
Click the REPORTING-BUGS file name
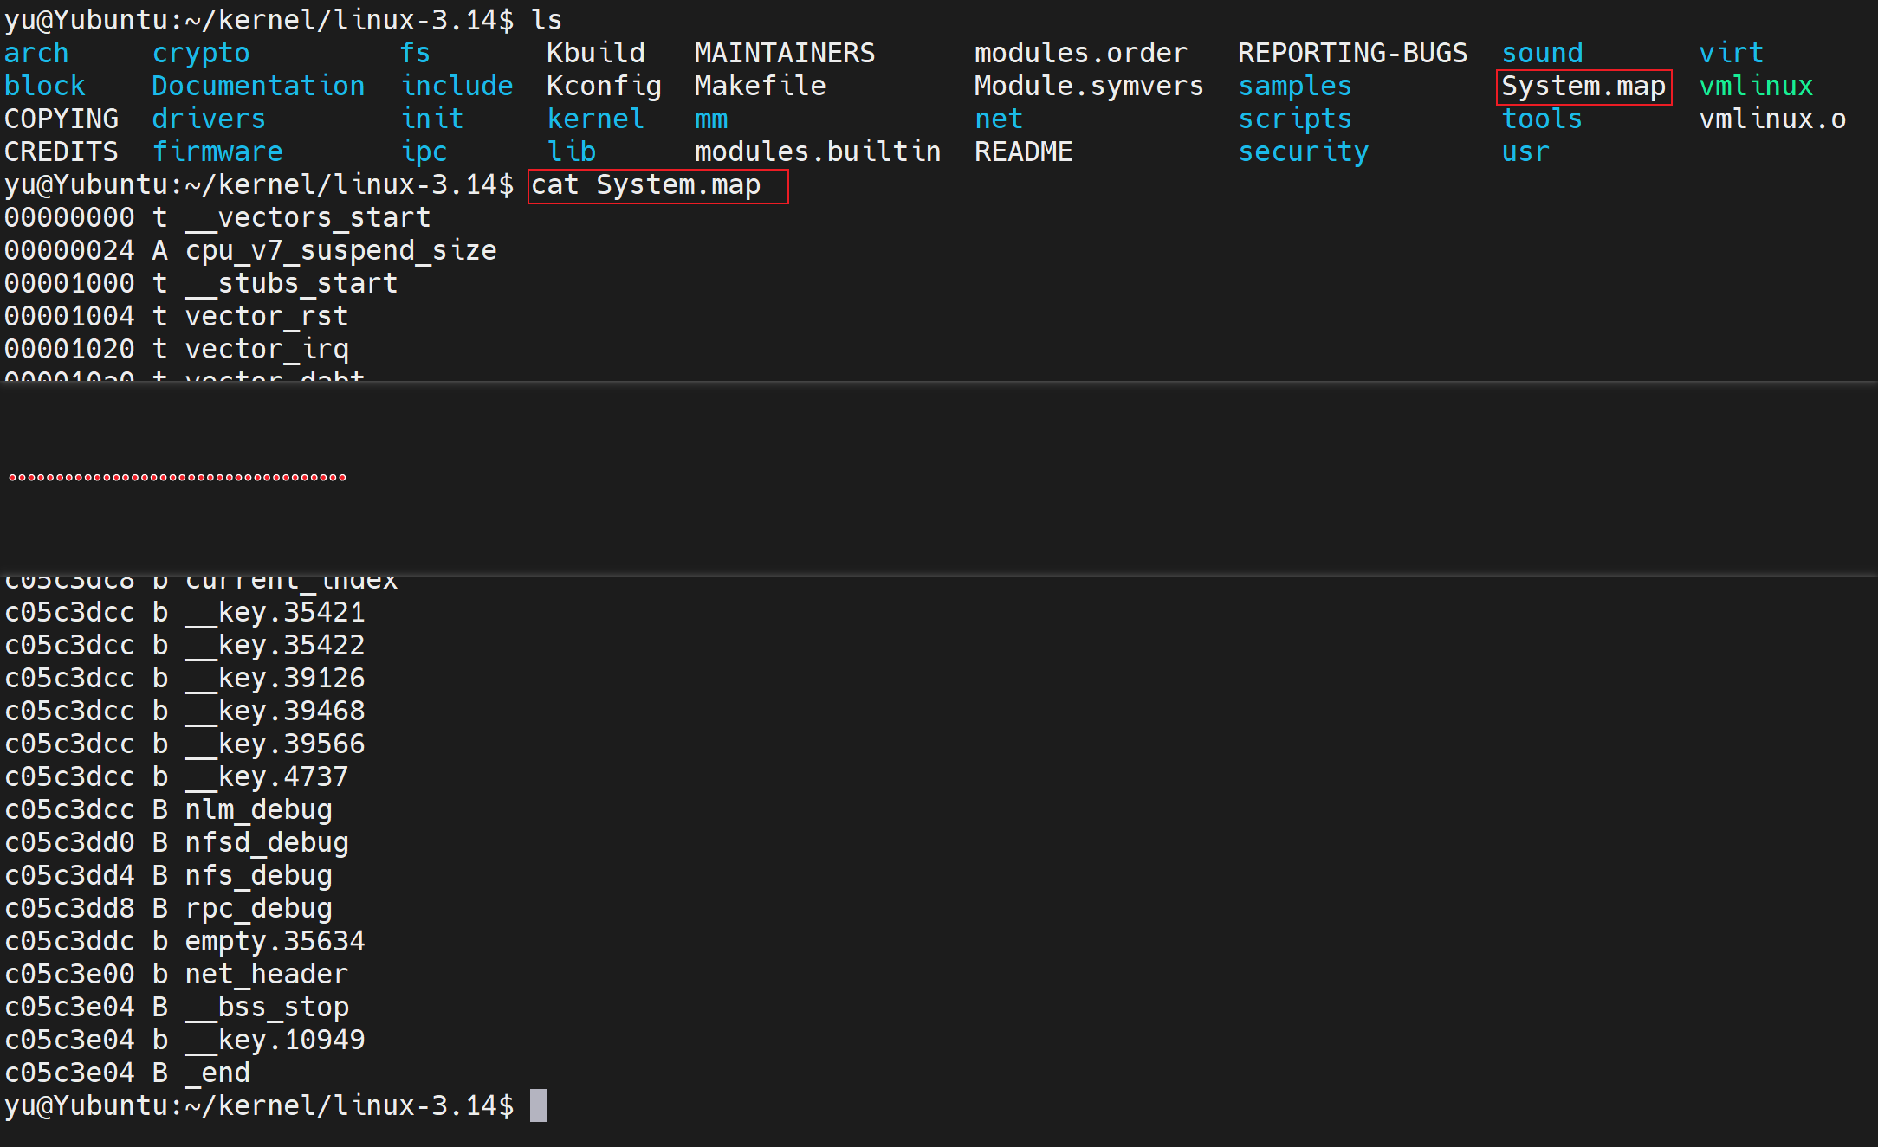coord(1351,54)
